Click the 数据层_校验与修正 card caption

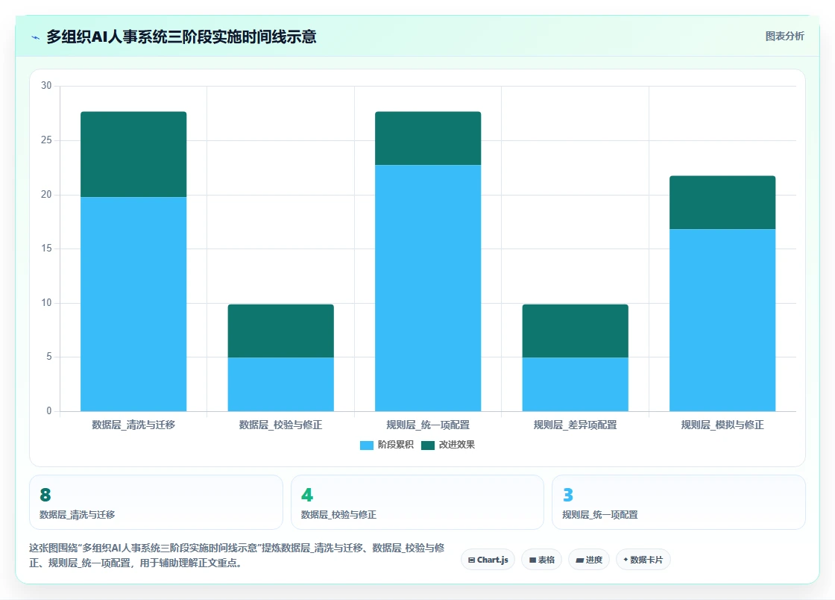pyautogui.click(x=338, y=515)
